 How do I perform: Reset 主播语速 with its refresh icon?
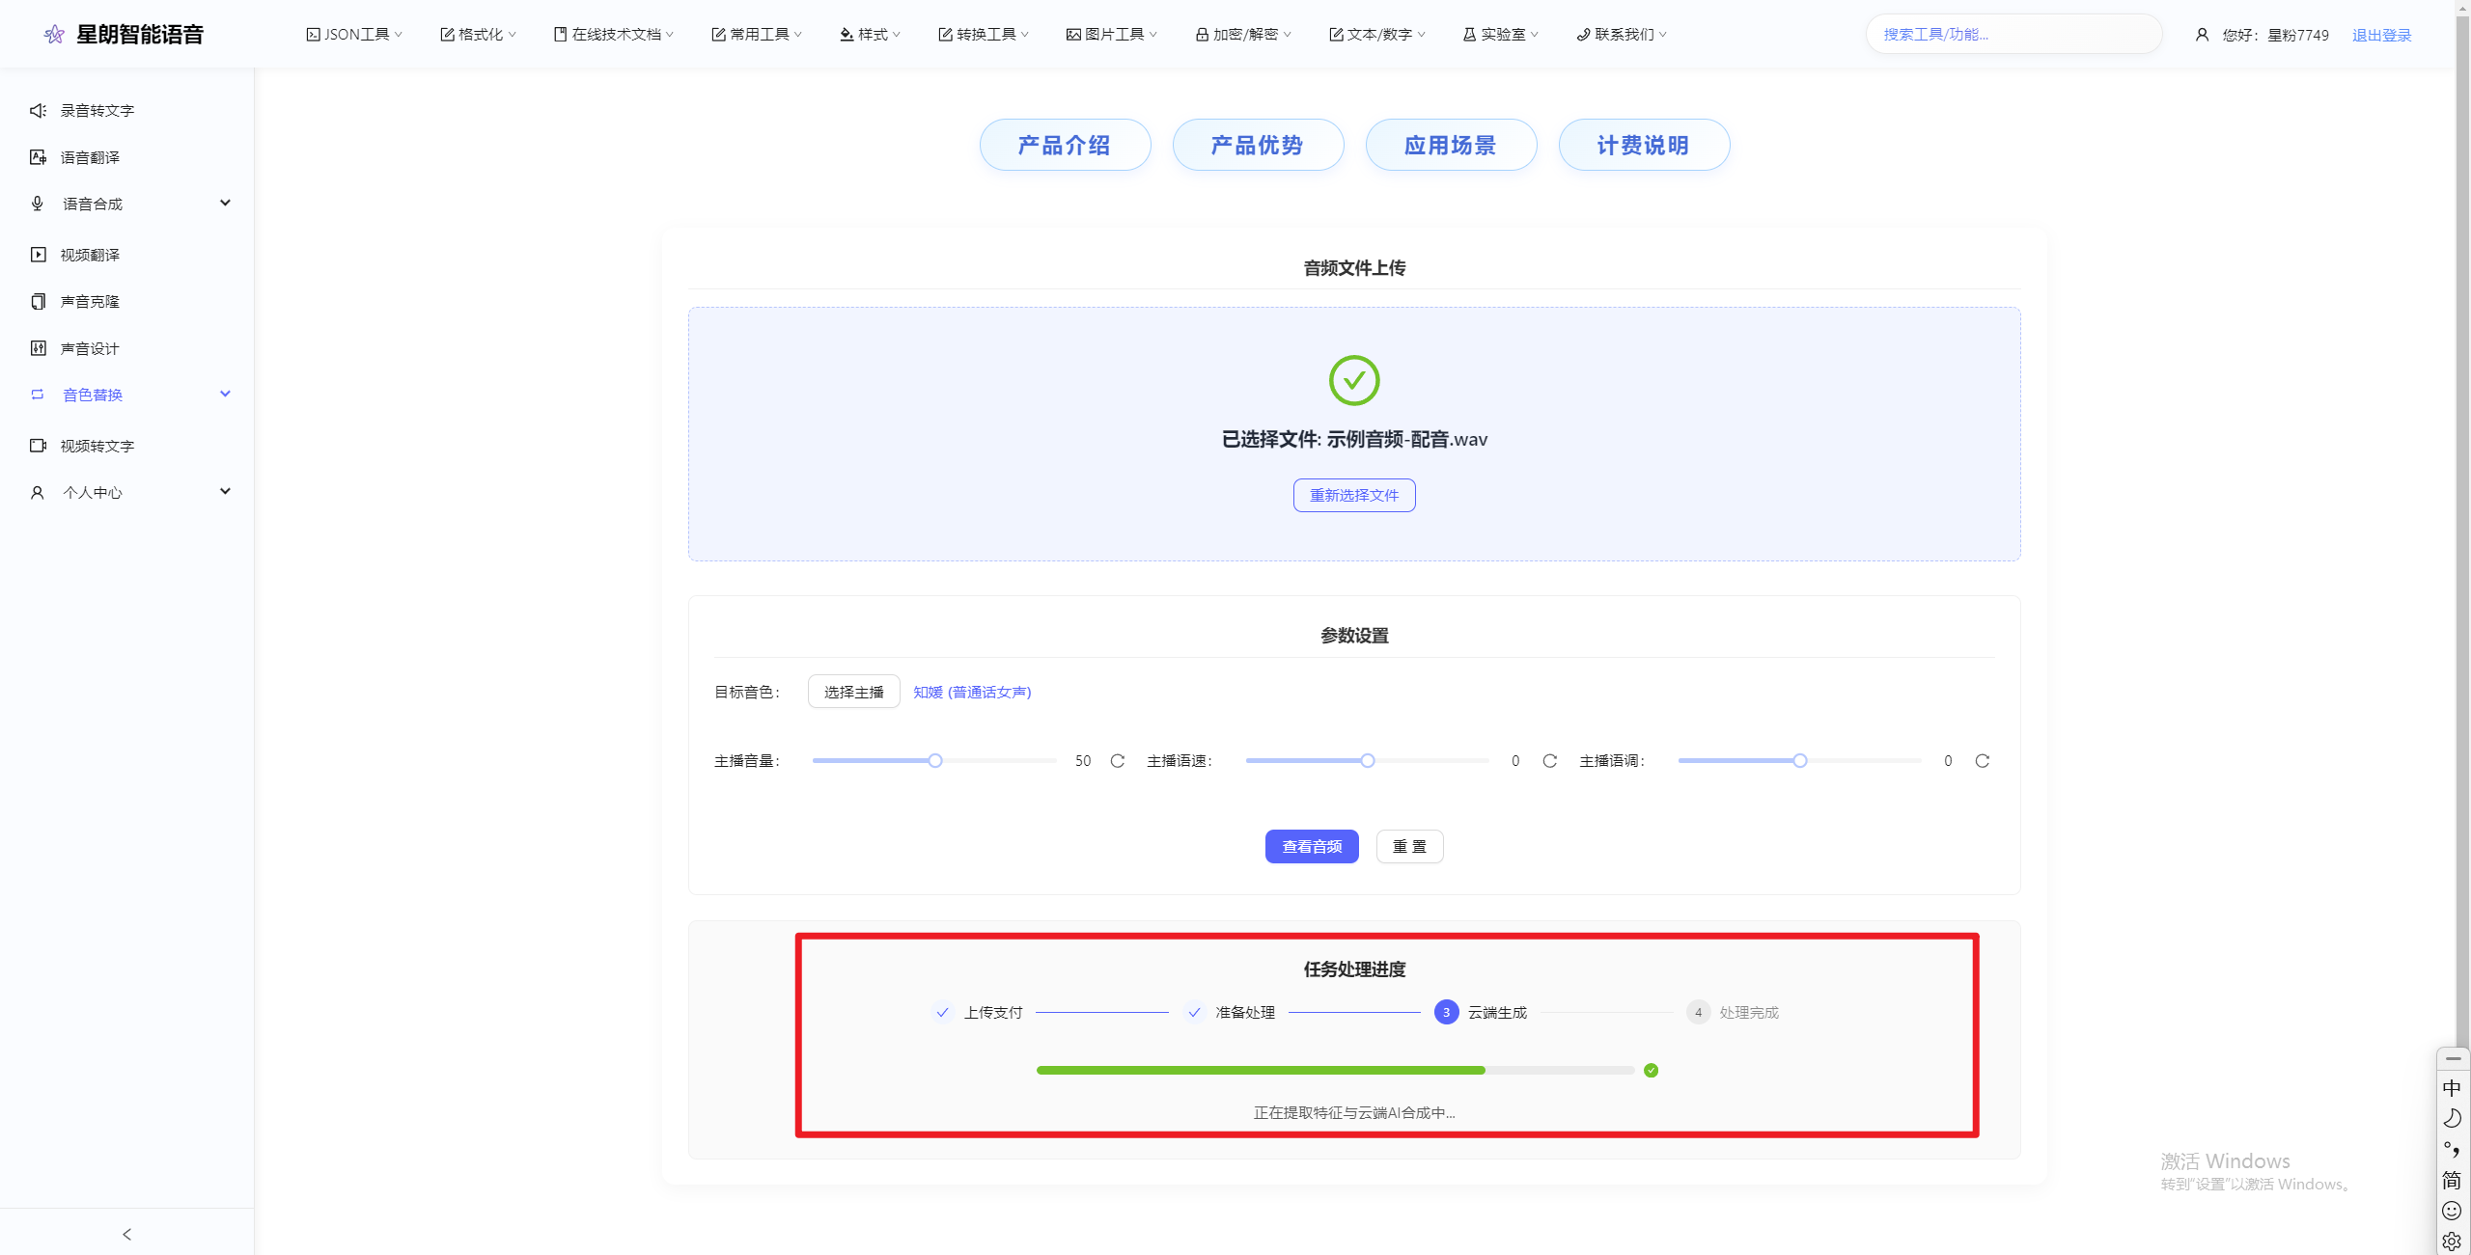coord(1550,761)
